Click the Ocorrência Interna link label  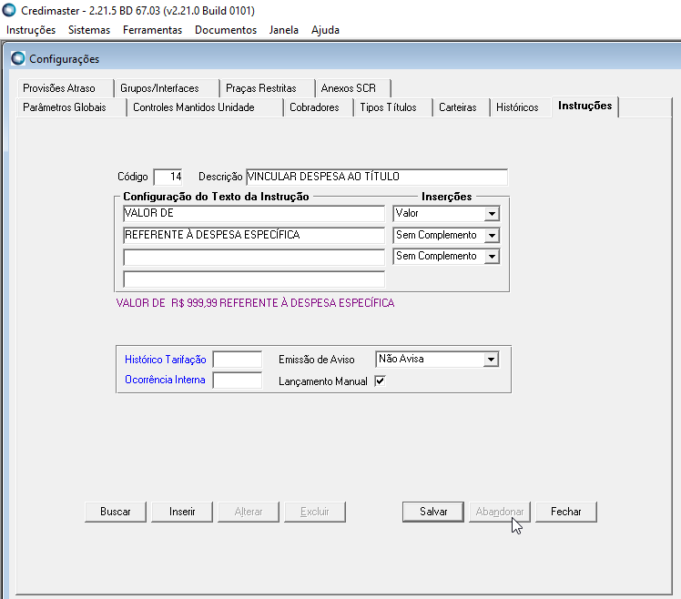coord(165,380)
